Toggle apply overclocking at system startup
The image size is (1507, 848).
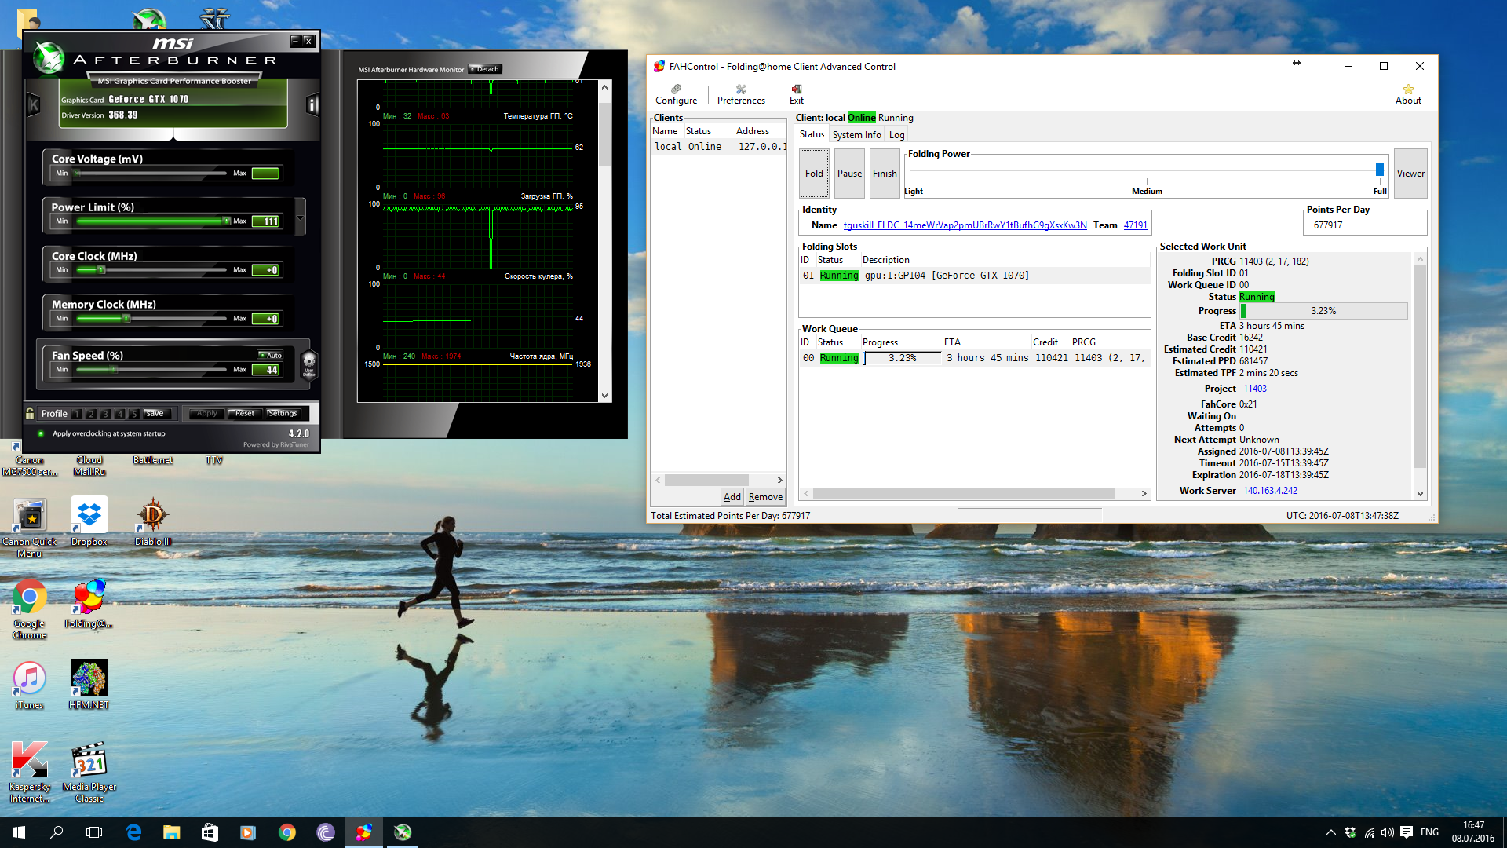point(41,433)
